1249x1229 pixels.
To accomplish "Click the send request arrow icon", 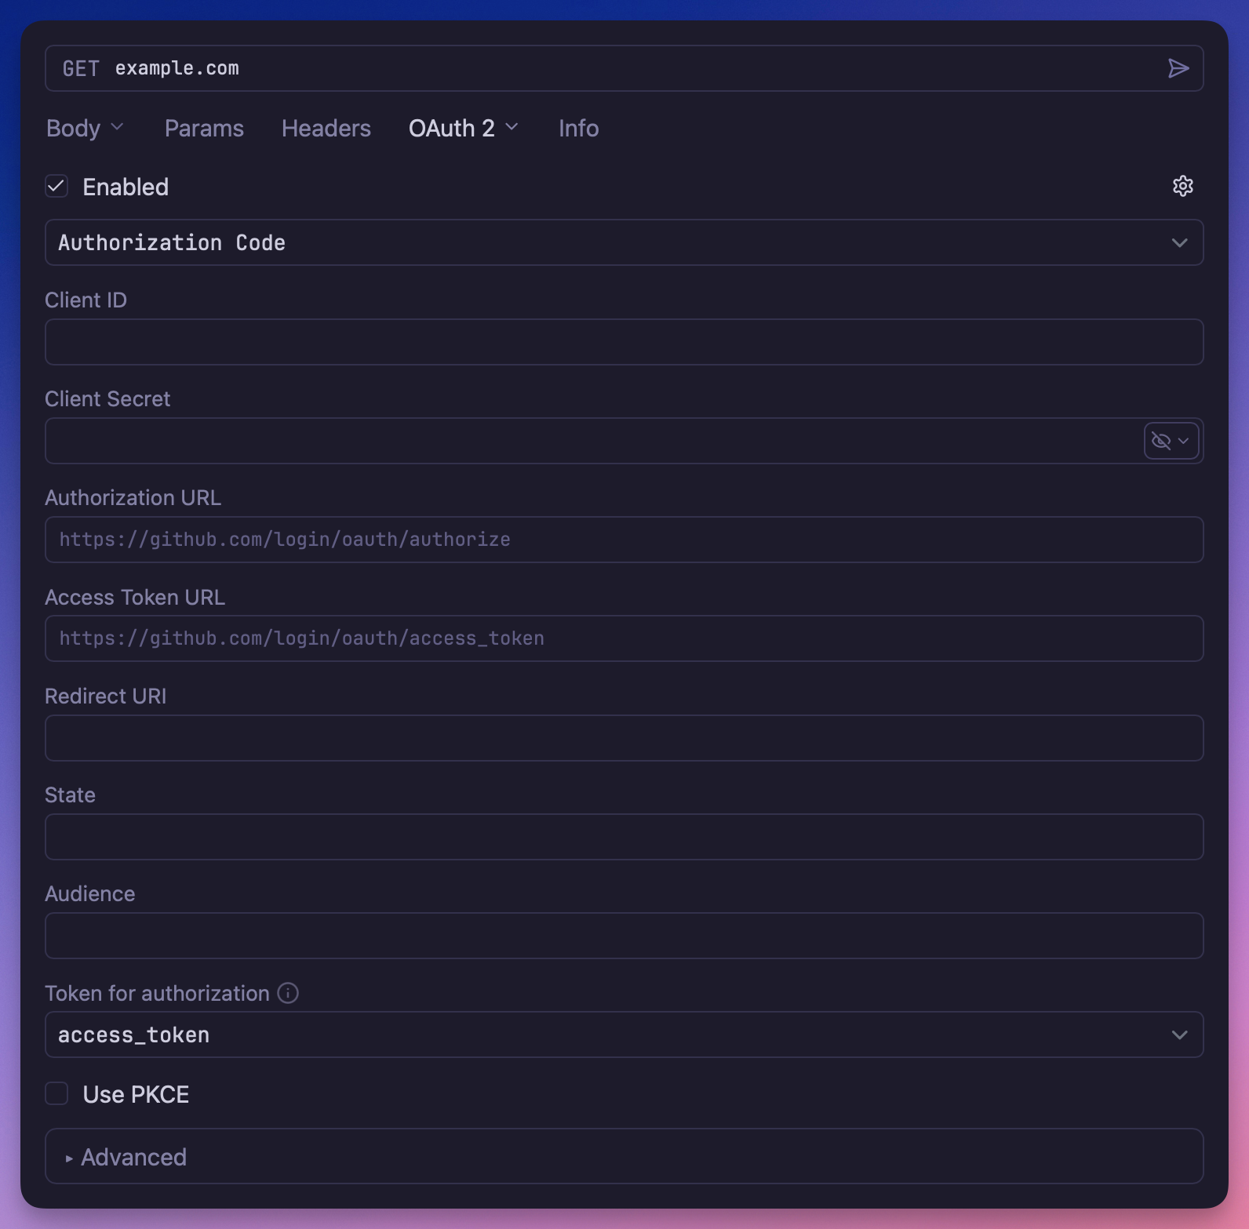I will (x=1178, y=68).
